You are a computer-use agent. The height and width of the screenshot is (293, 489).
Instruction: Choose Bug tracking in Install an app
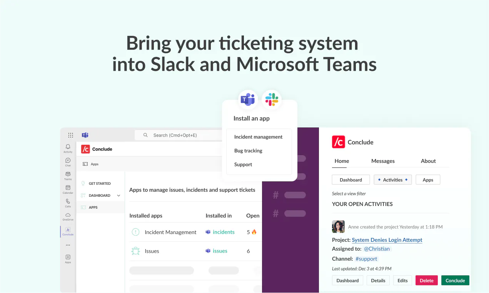tap(248, 151)
